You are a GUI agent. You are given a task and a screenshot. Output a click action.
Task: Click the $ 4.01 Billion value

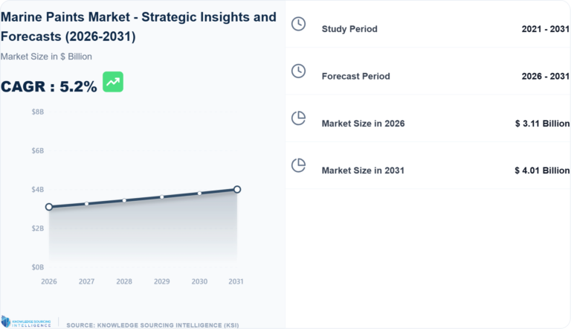(x=541, y=170)
